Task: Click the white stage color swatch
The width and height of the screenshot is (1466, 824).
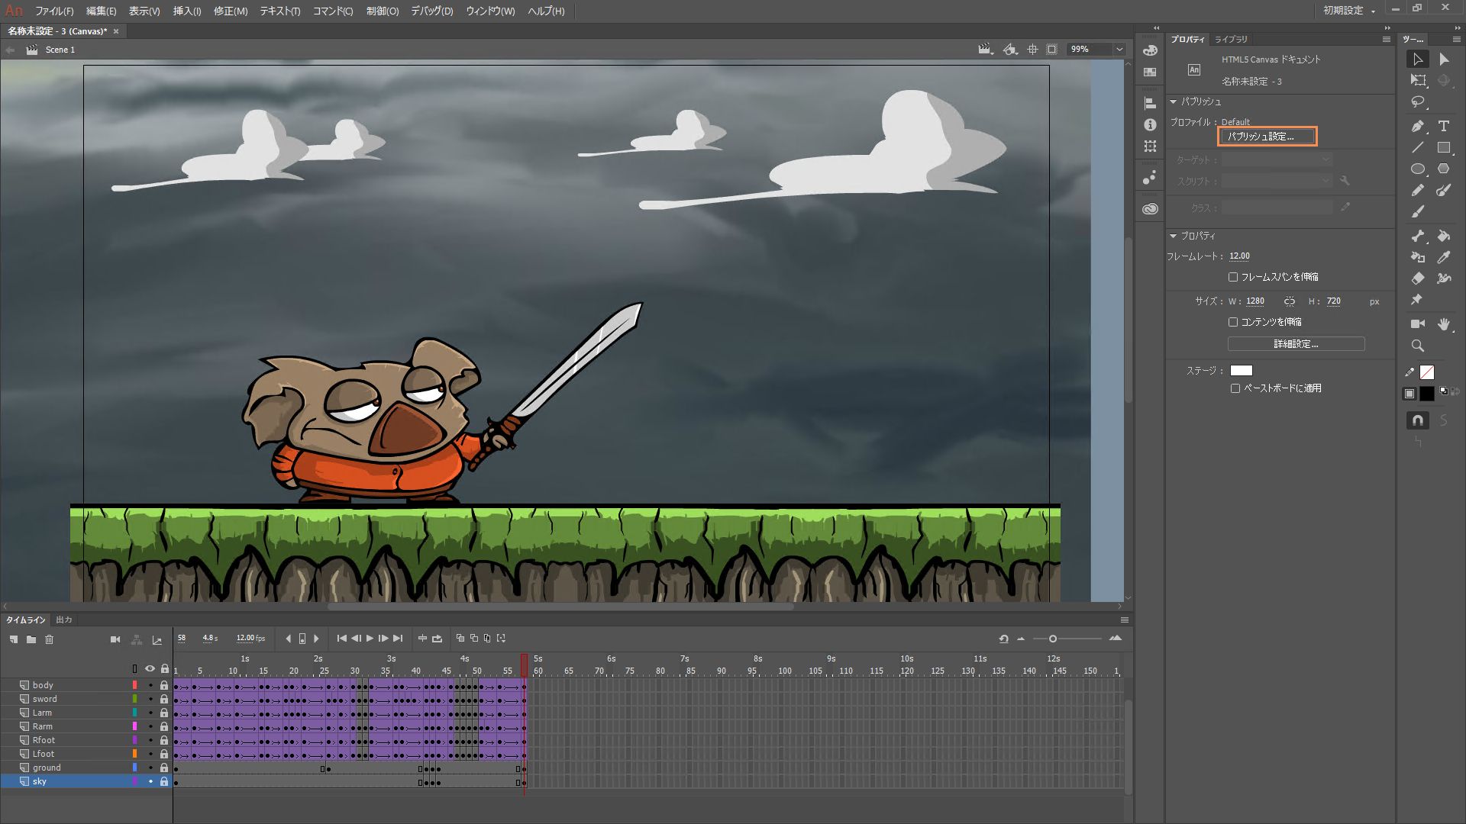Action: point(1242,371)
